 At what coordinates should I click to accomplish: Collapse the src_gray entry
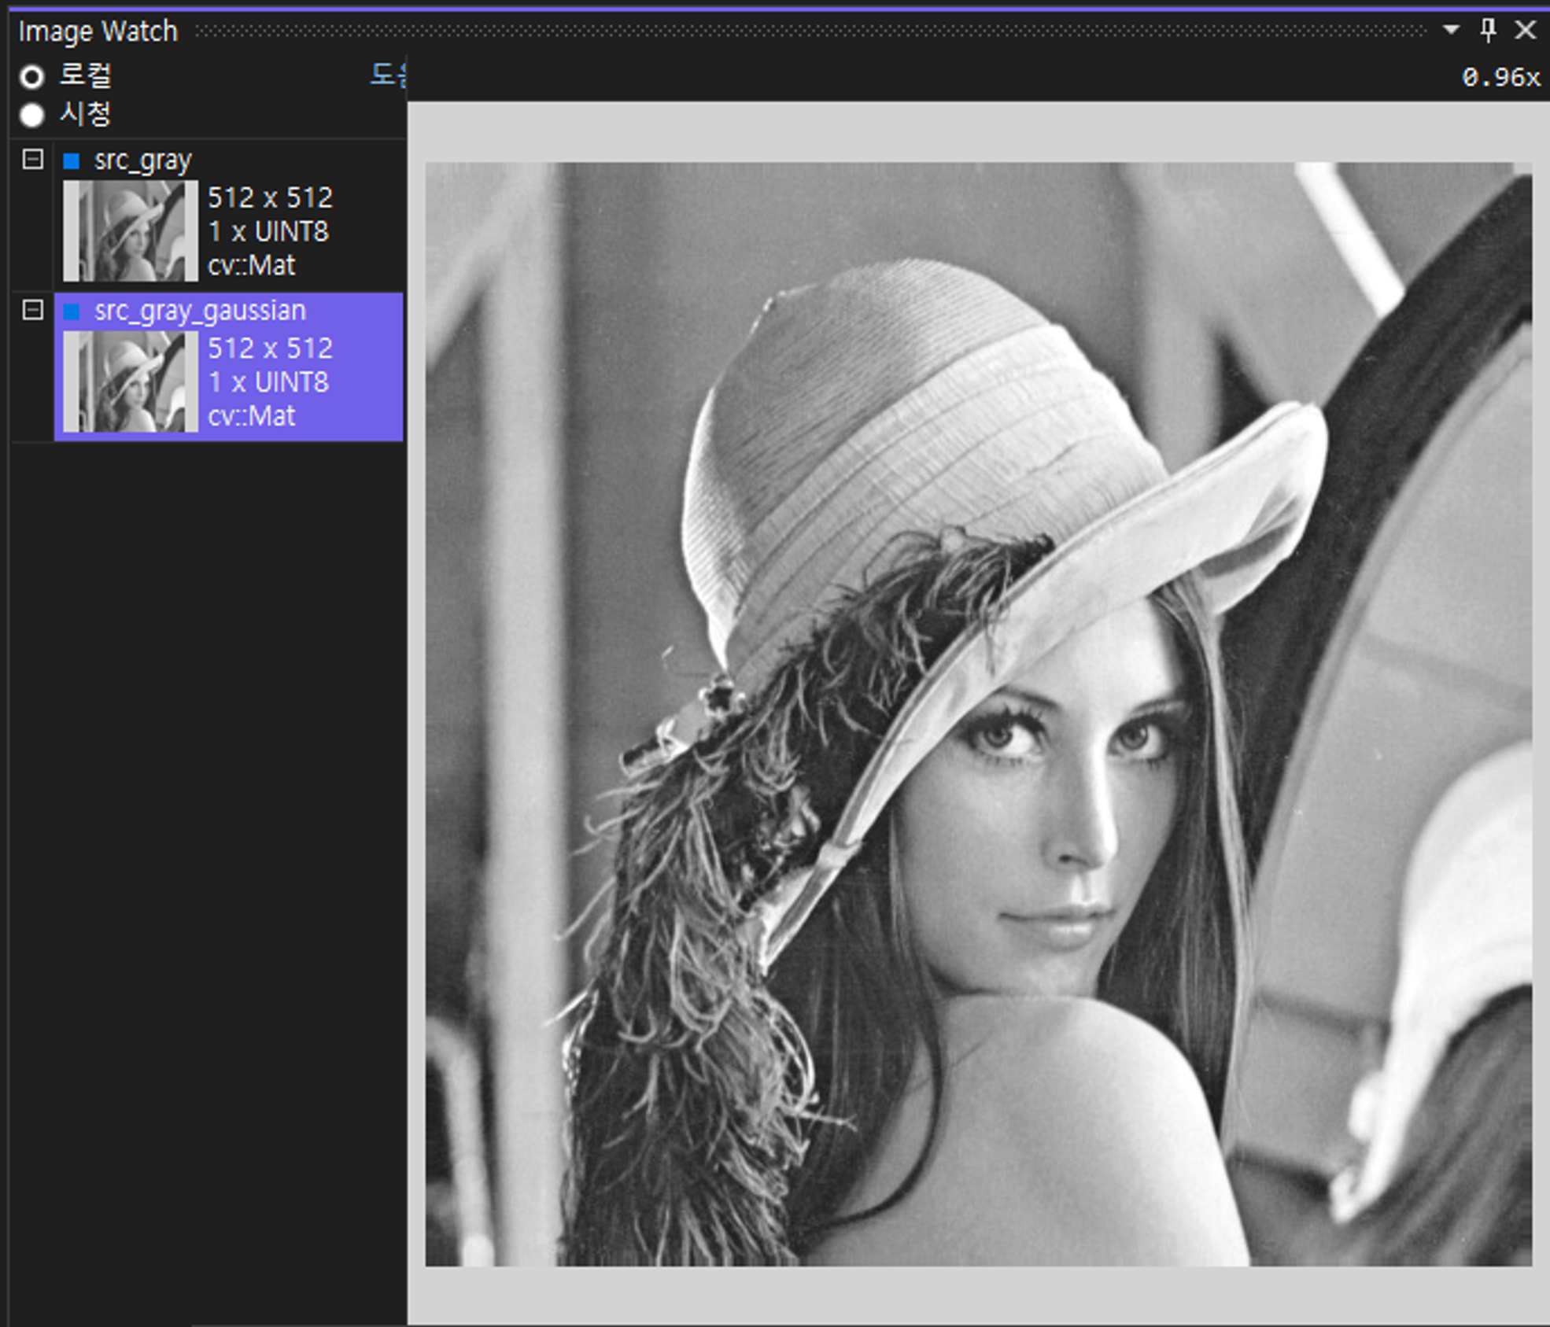click(32, 160)
